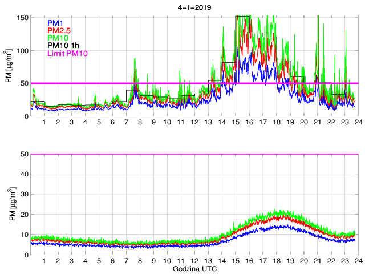This screenshot has height=274, width=365.
Task: Select hour 6 tick on the lower chart
Action: [112, 261]
